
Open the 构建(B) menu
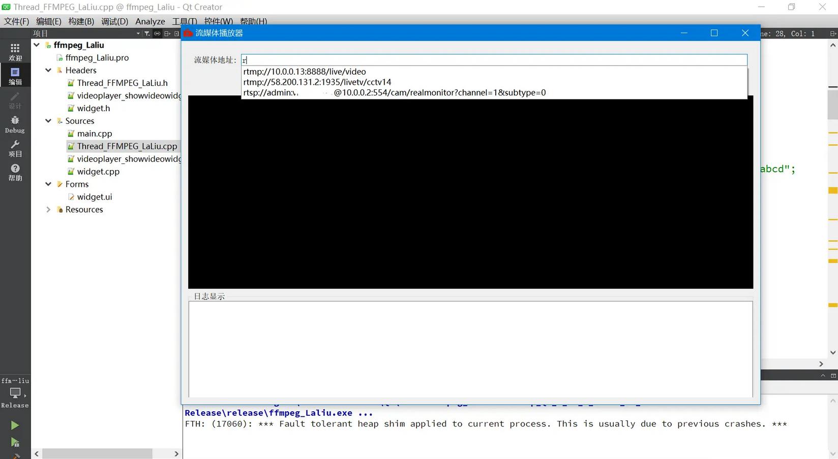point(80,21)
